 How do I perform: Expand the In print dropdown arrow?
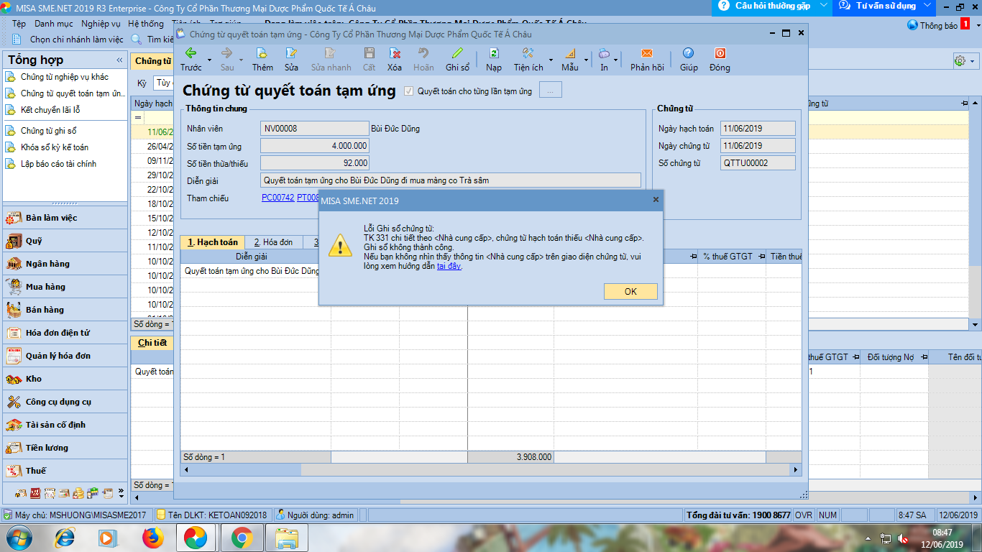[x=616, y=60]
